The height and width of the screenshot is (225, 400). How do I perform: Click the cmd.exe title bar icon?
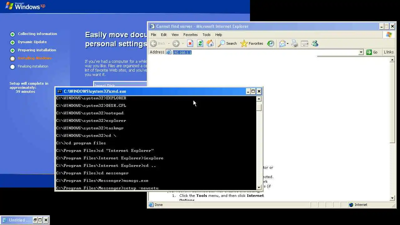59,91
